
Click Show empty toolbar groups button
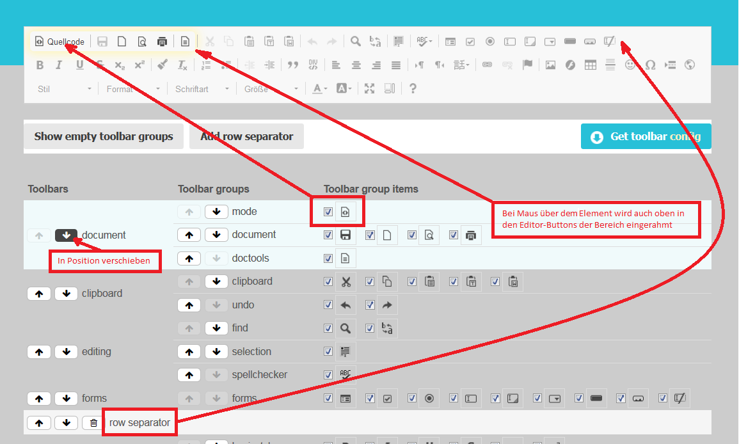[x=104, y=136]
